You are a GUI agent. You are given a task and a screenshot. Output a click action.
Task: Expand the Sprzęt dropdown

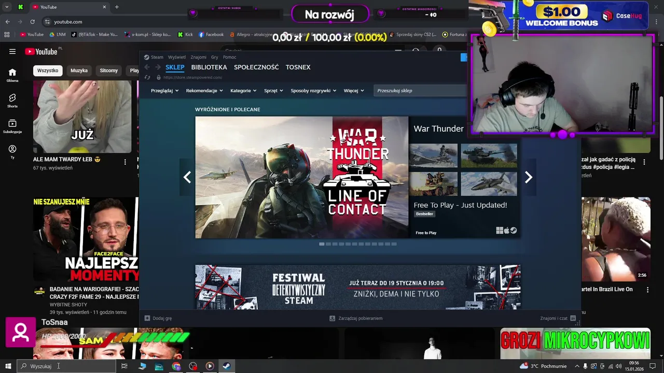coord(273,91)
